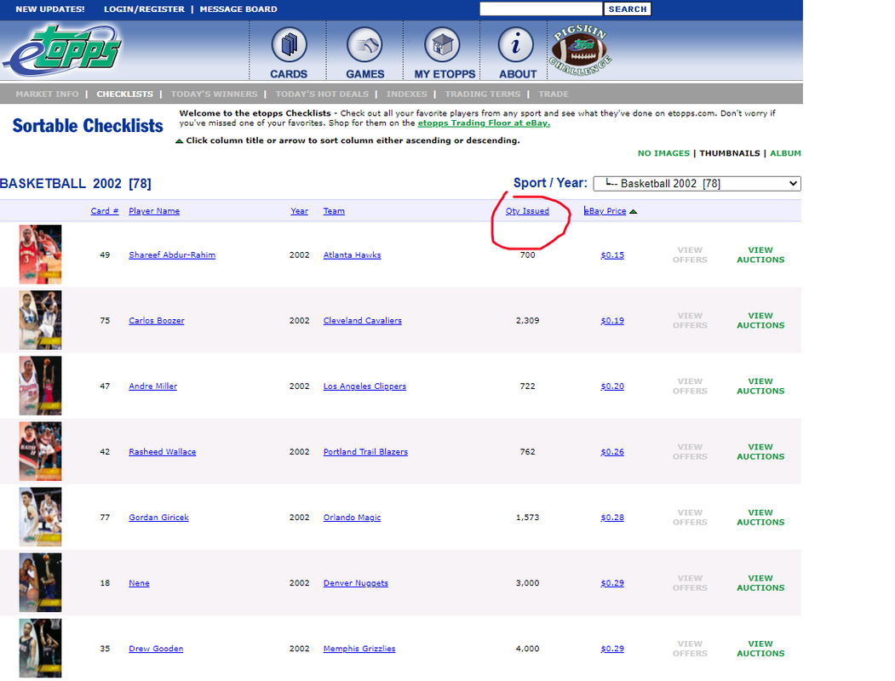Open the Games section icon
Screen dimensions: 895x681
point(364,45)
